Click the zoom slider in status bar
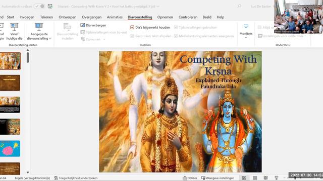 pos(295,178)
